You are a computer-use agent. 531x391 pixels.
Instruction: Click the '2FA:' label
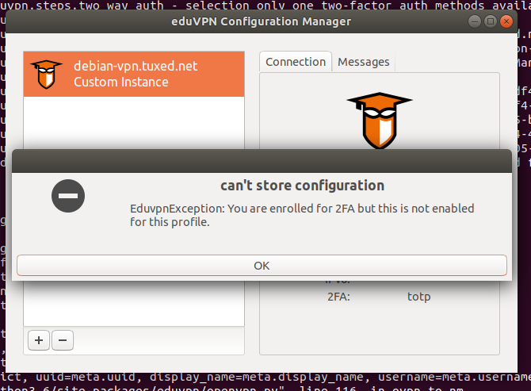pos(338,297)
